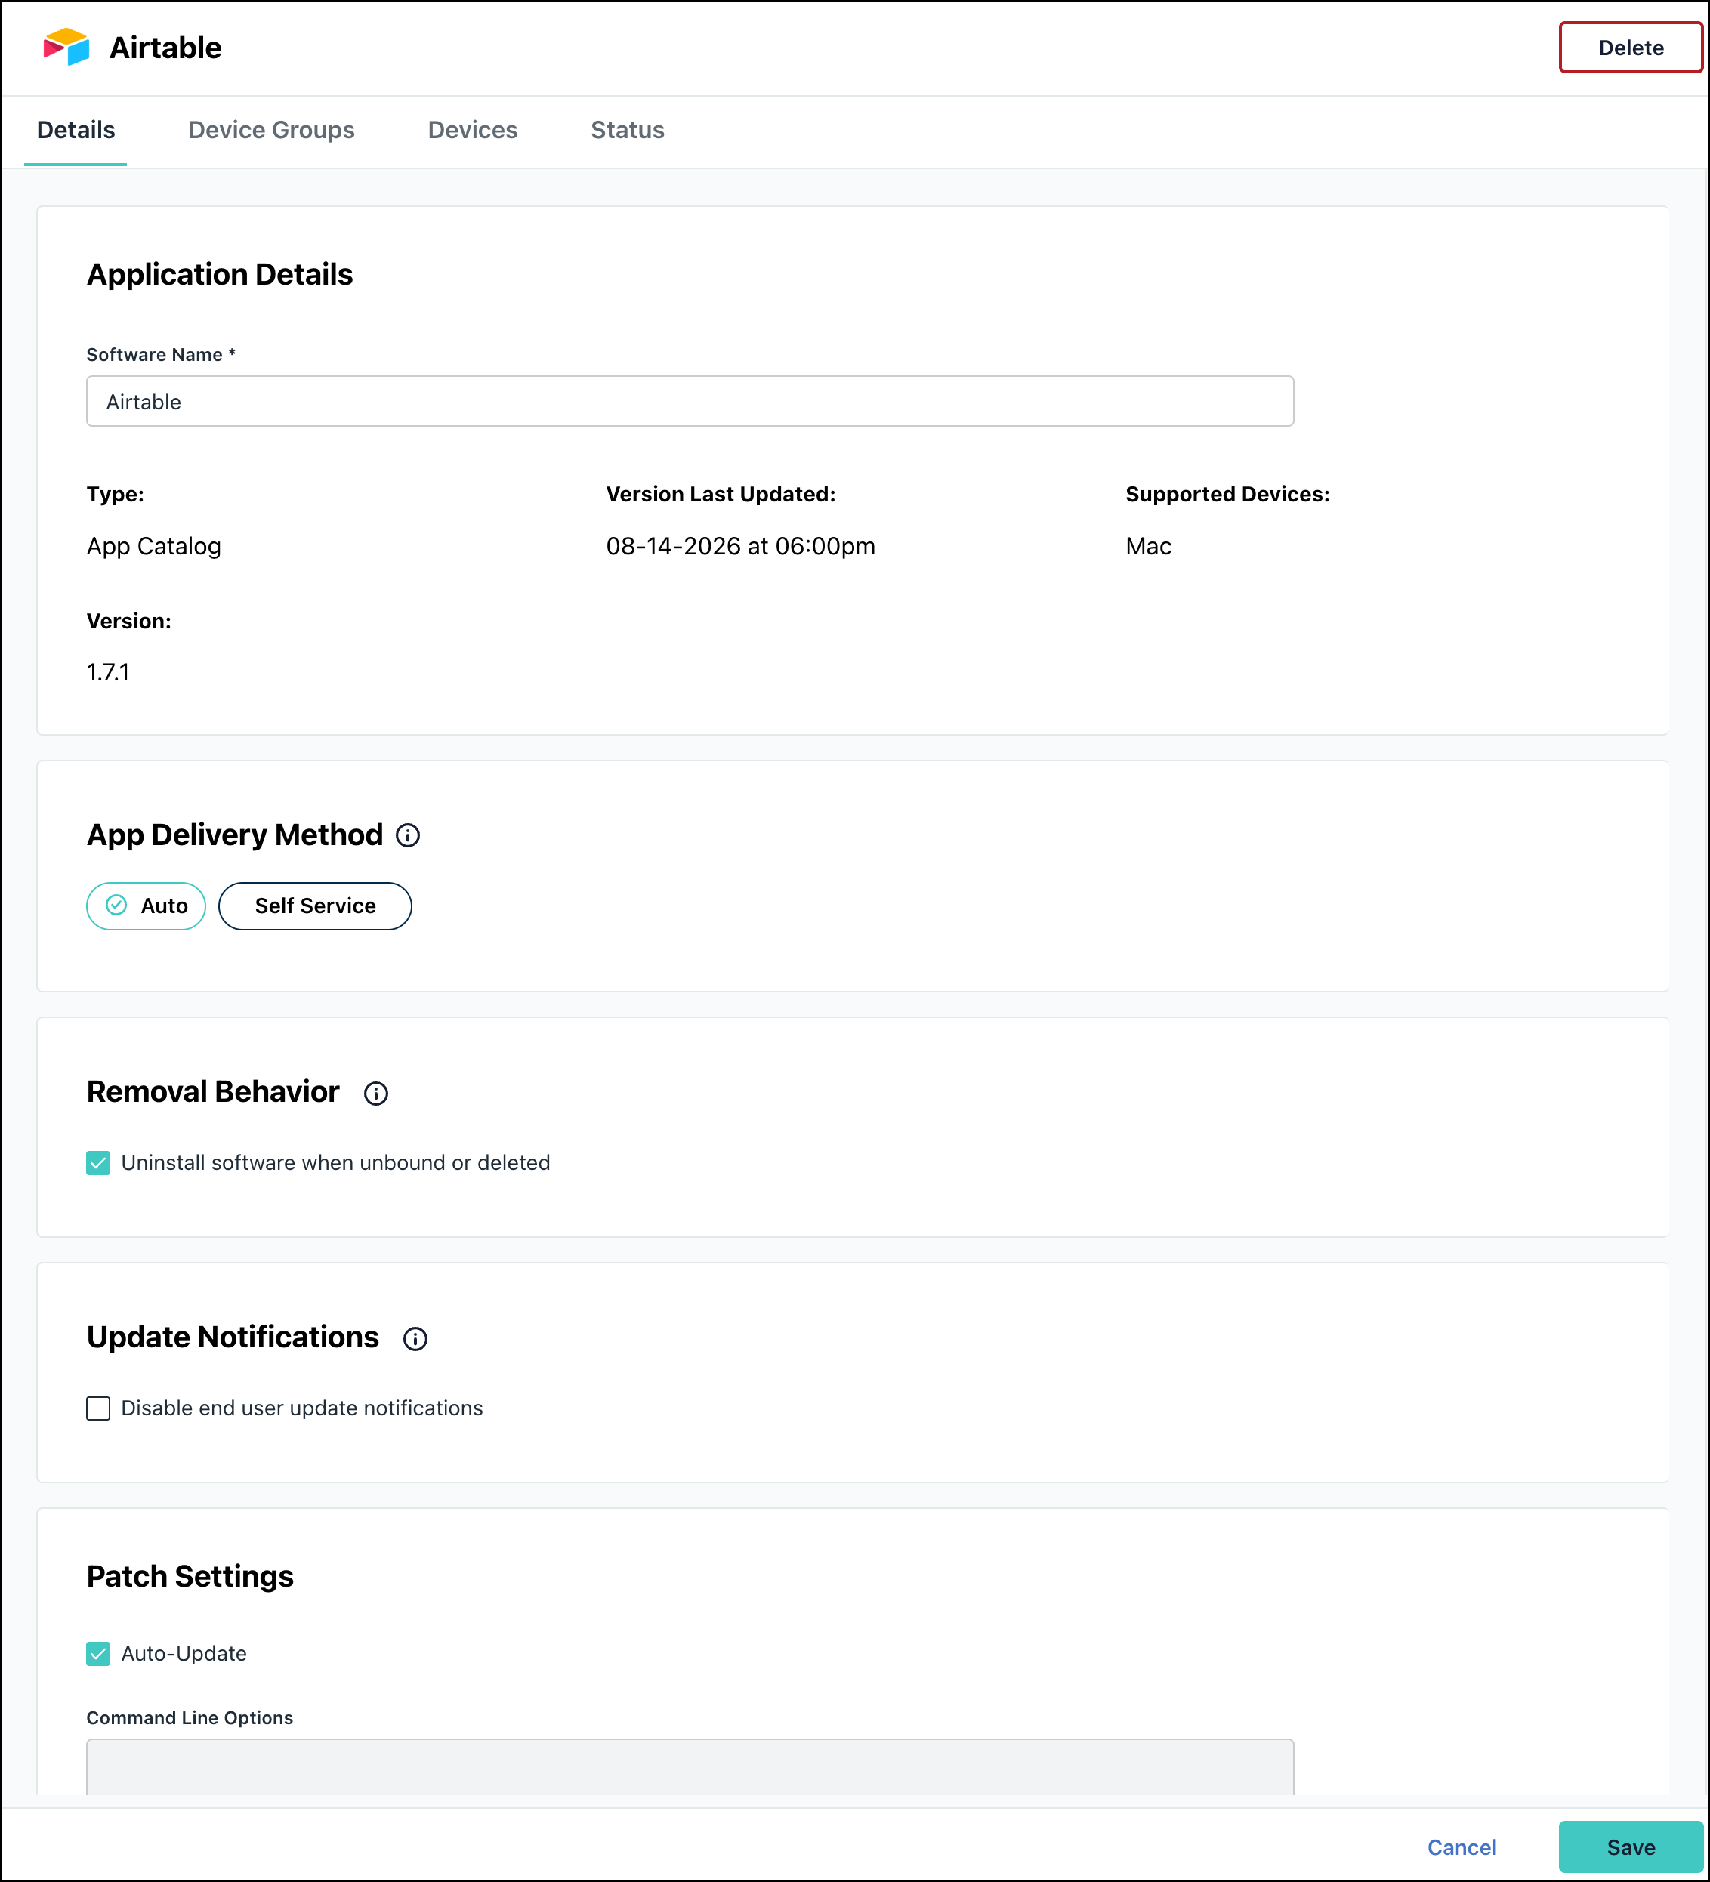Click the Patch Settings heading
Viewport: 1710px width, 1882px height.
click(x=190, y=1576)
